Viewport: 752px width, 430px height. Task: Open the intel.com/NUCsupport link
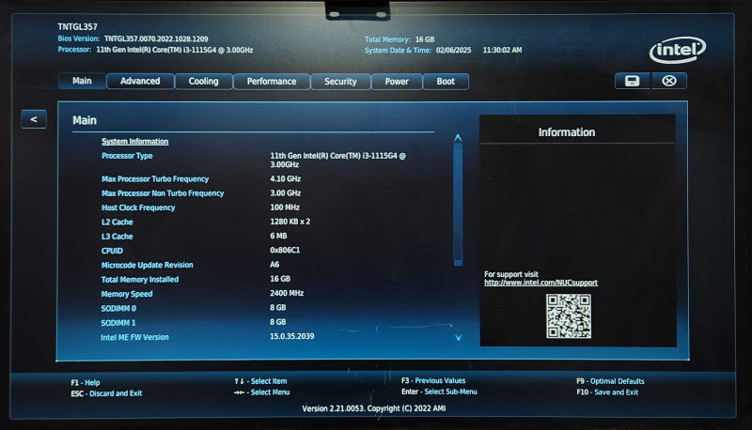pos(540,283)
